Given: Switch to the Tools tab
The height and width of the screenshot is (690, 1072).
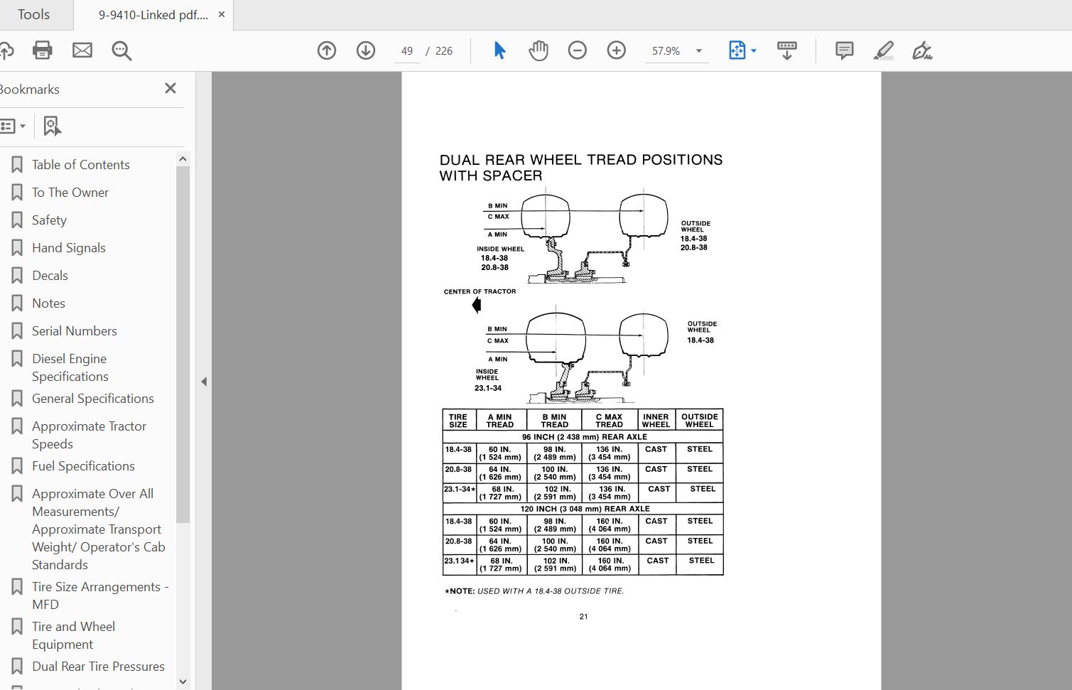Looking at the screenshot, I should click(32, 14).
